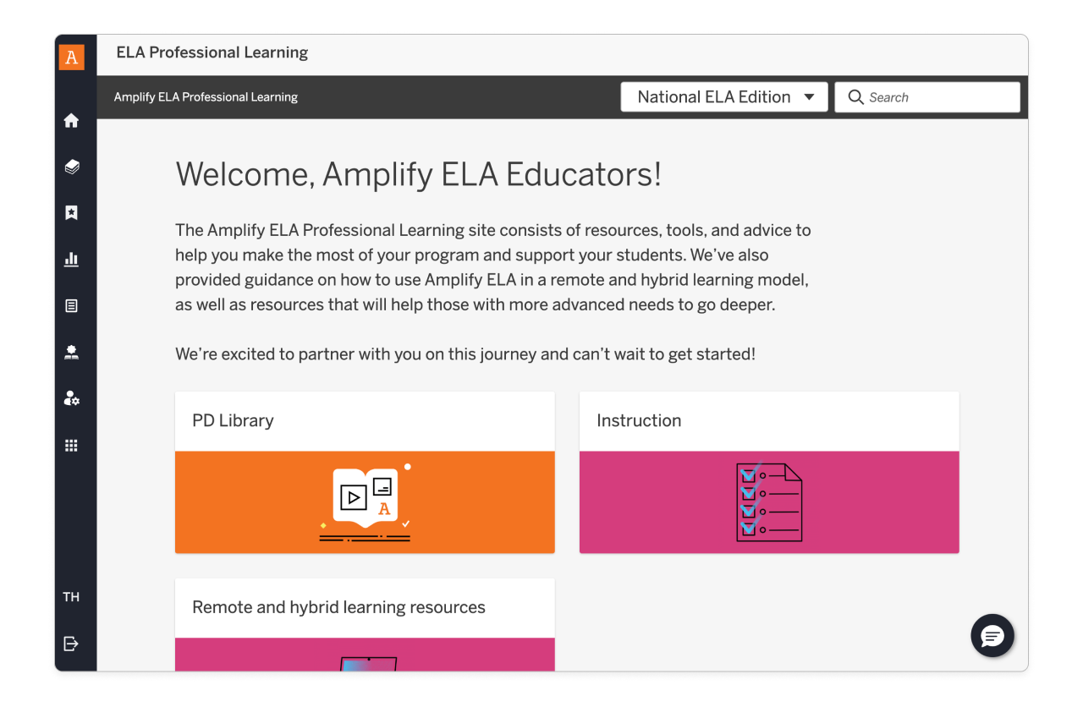Viewport: 1083px width, 707px height.
Task: Open the user settings icon in sidebar
Action: tap(72, 398)
